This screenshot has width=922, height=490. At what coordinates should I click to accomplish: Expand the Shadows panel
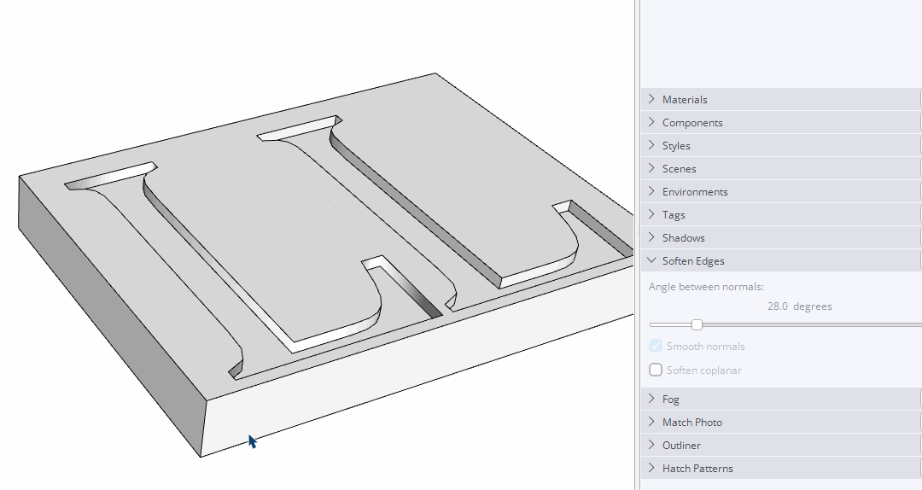[781, 237]
